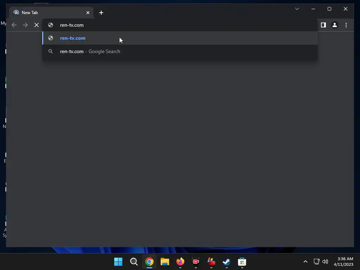Viewport: 360px width, 270px height.
Task: Open the tab search dropdown chevron
Action: pyautogui.click(x=297, y=9)
